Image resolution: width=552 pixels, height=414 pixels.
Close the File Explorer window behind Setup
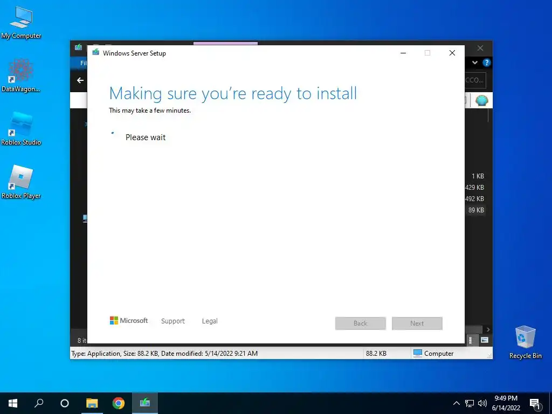tap(480, 48)
